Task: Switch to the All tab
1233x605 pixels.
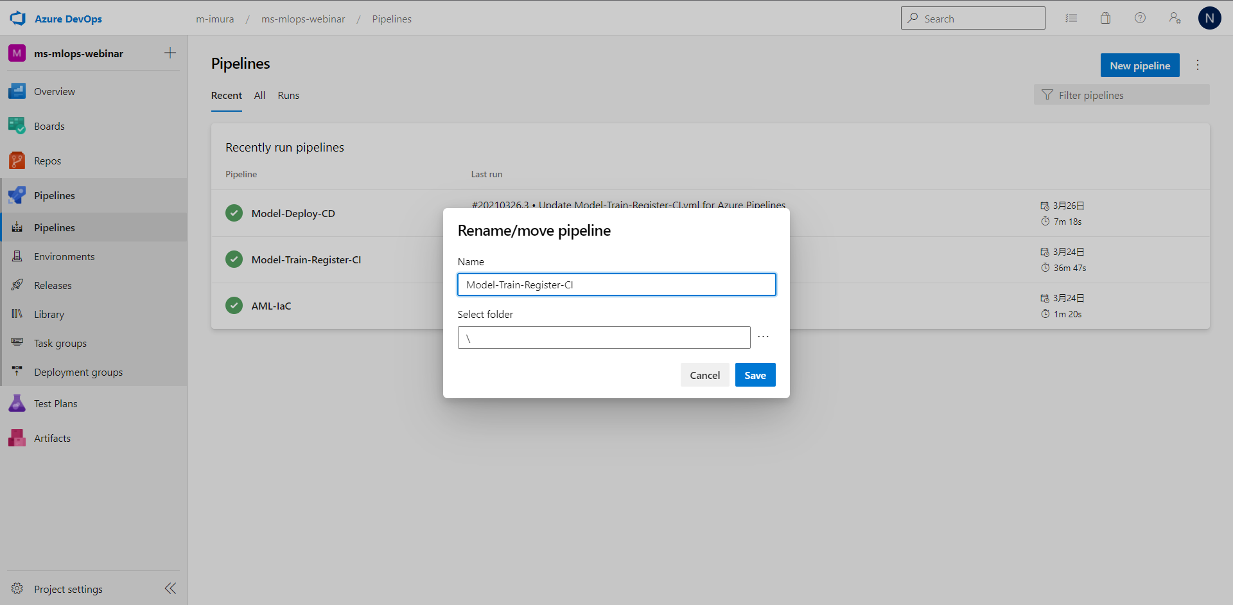Action: tap(259, 96)
